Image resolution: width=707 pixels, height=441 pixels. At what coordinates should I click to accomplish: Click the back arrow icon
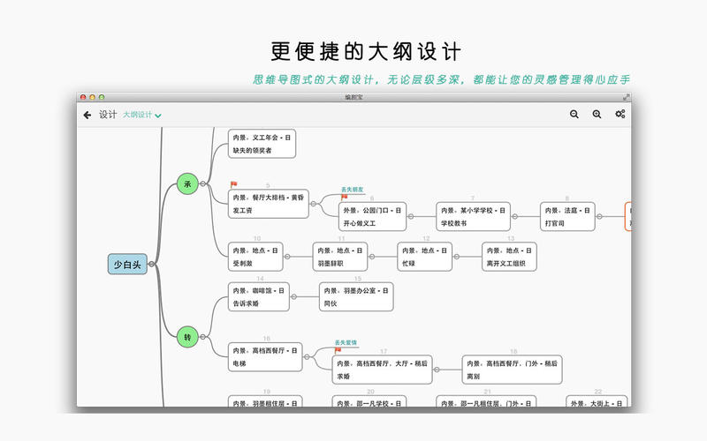click(x=87, y=116)
